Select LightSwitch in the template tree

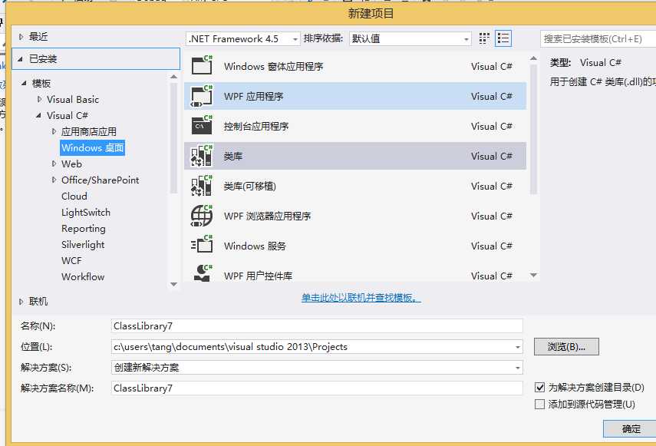(86, 213)
